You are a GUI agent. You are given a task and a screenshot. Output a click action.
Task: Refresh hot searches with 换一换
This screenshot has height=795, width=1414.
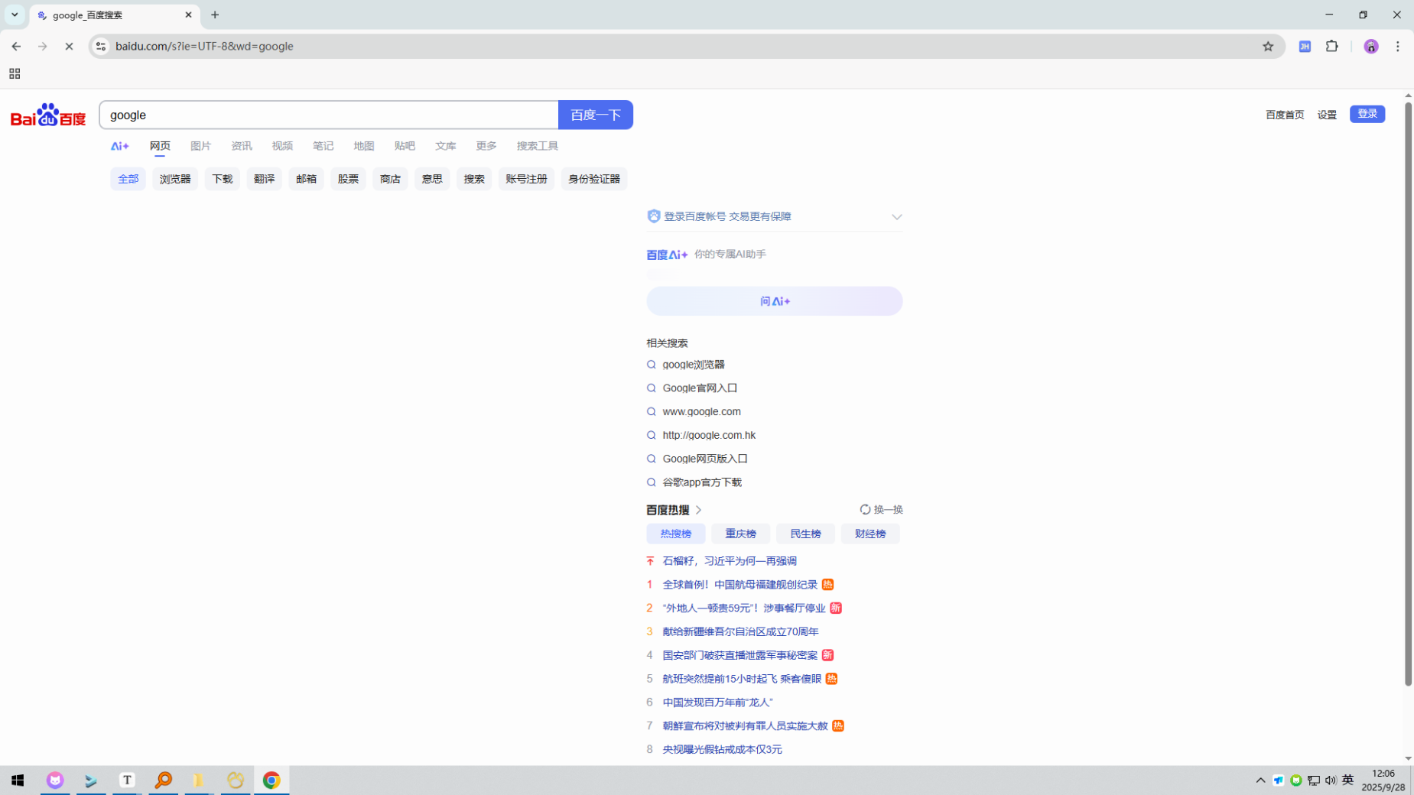point(881,510)
